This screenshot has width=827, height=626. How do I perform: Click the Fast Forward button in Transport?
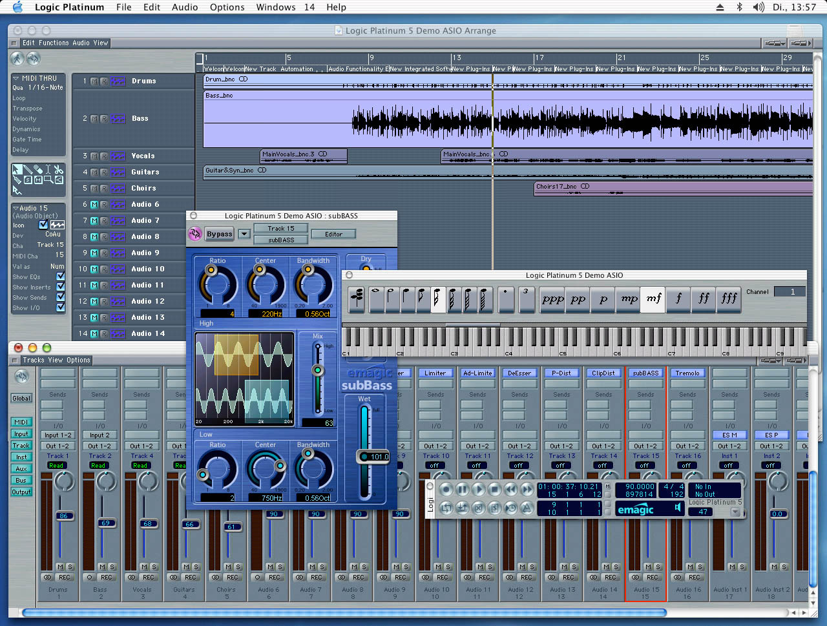(527, 489)
